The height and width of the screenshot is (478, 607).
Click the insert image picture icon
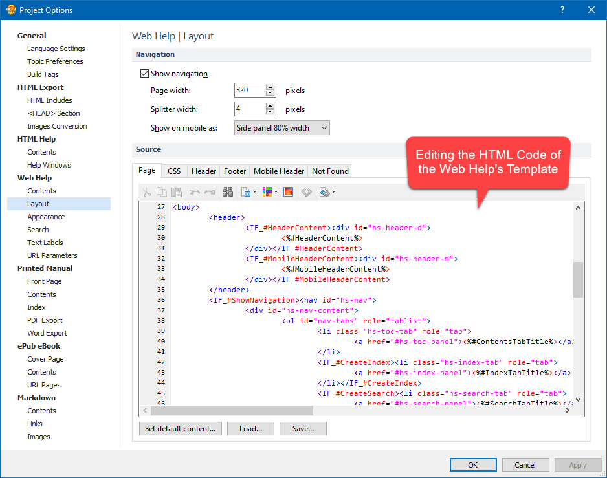289,192
